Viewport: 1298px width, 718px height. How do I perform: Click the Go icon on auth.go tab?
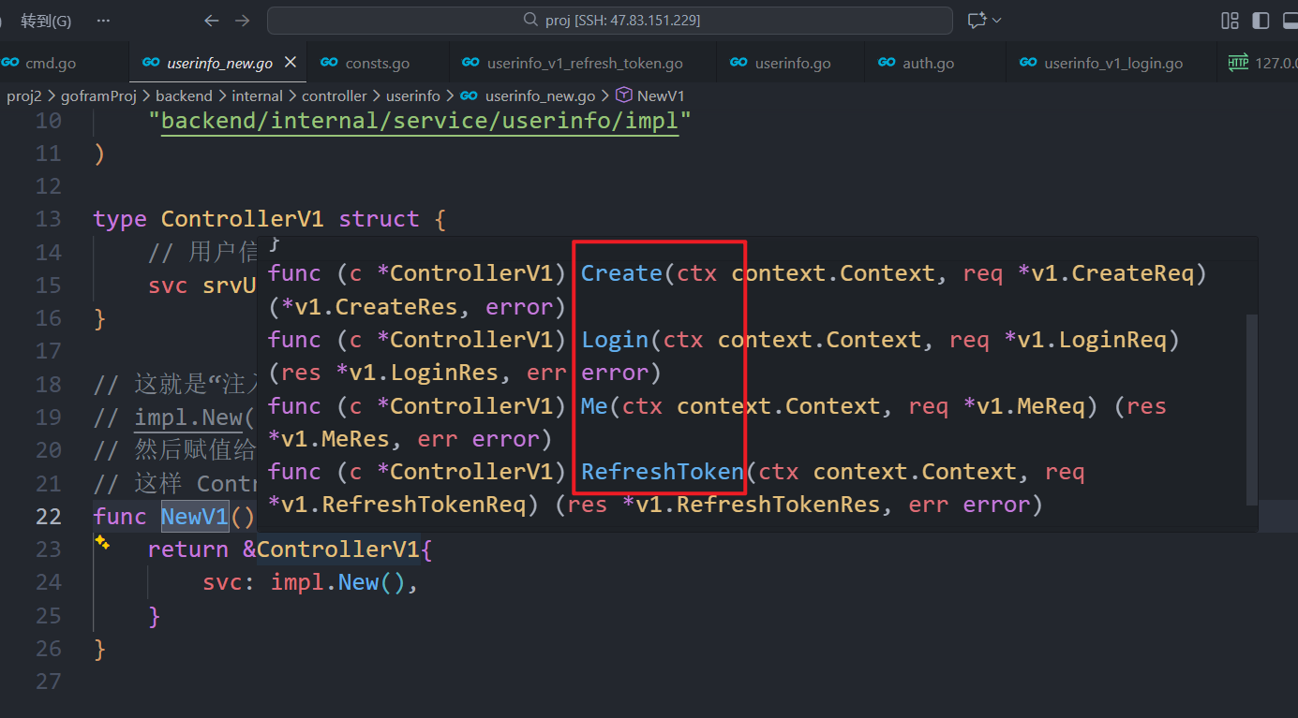pyautogui.click(x=887, y=63)
